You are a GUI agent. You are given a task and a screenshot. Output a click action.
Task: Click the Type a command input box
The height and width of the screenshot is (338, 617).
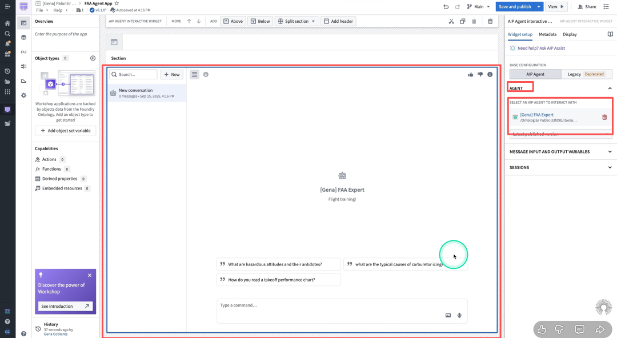[342, 311]
